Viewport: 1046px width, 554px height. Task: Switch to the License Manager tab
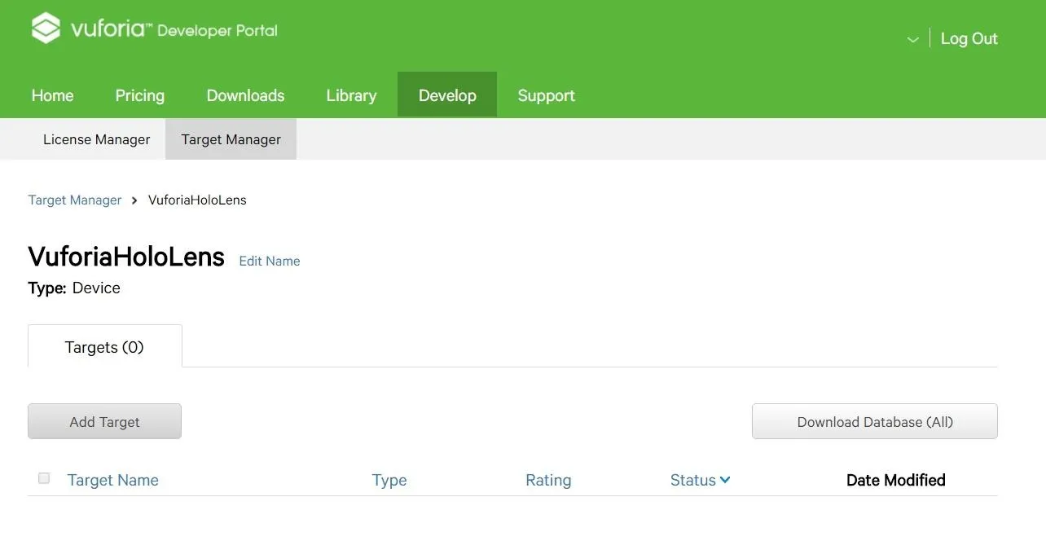[x=96, y=139]
